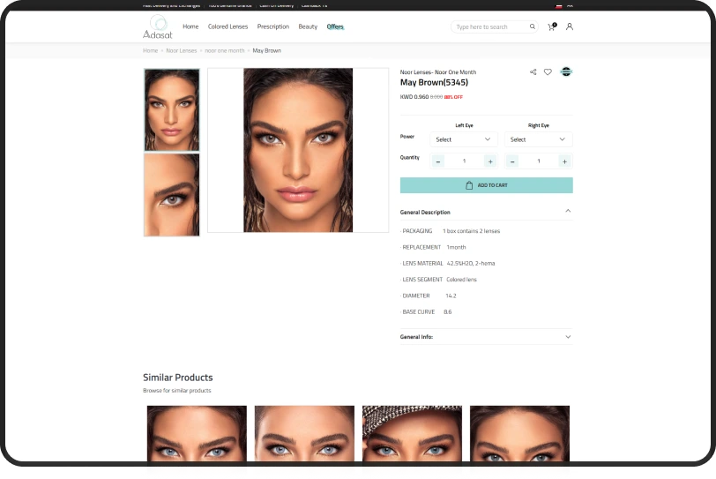The image size is (716, 479).
Task: Open the user account icon
Action: (570, 26)
